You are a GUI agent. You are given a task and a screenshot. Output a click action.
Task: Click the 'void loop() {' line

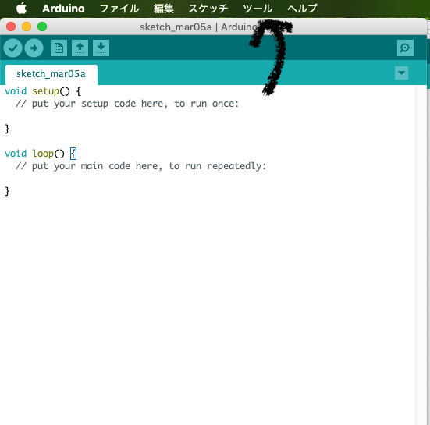(41, 154)
